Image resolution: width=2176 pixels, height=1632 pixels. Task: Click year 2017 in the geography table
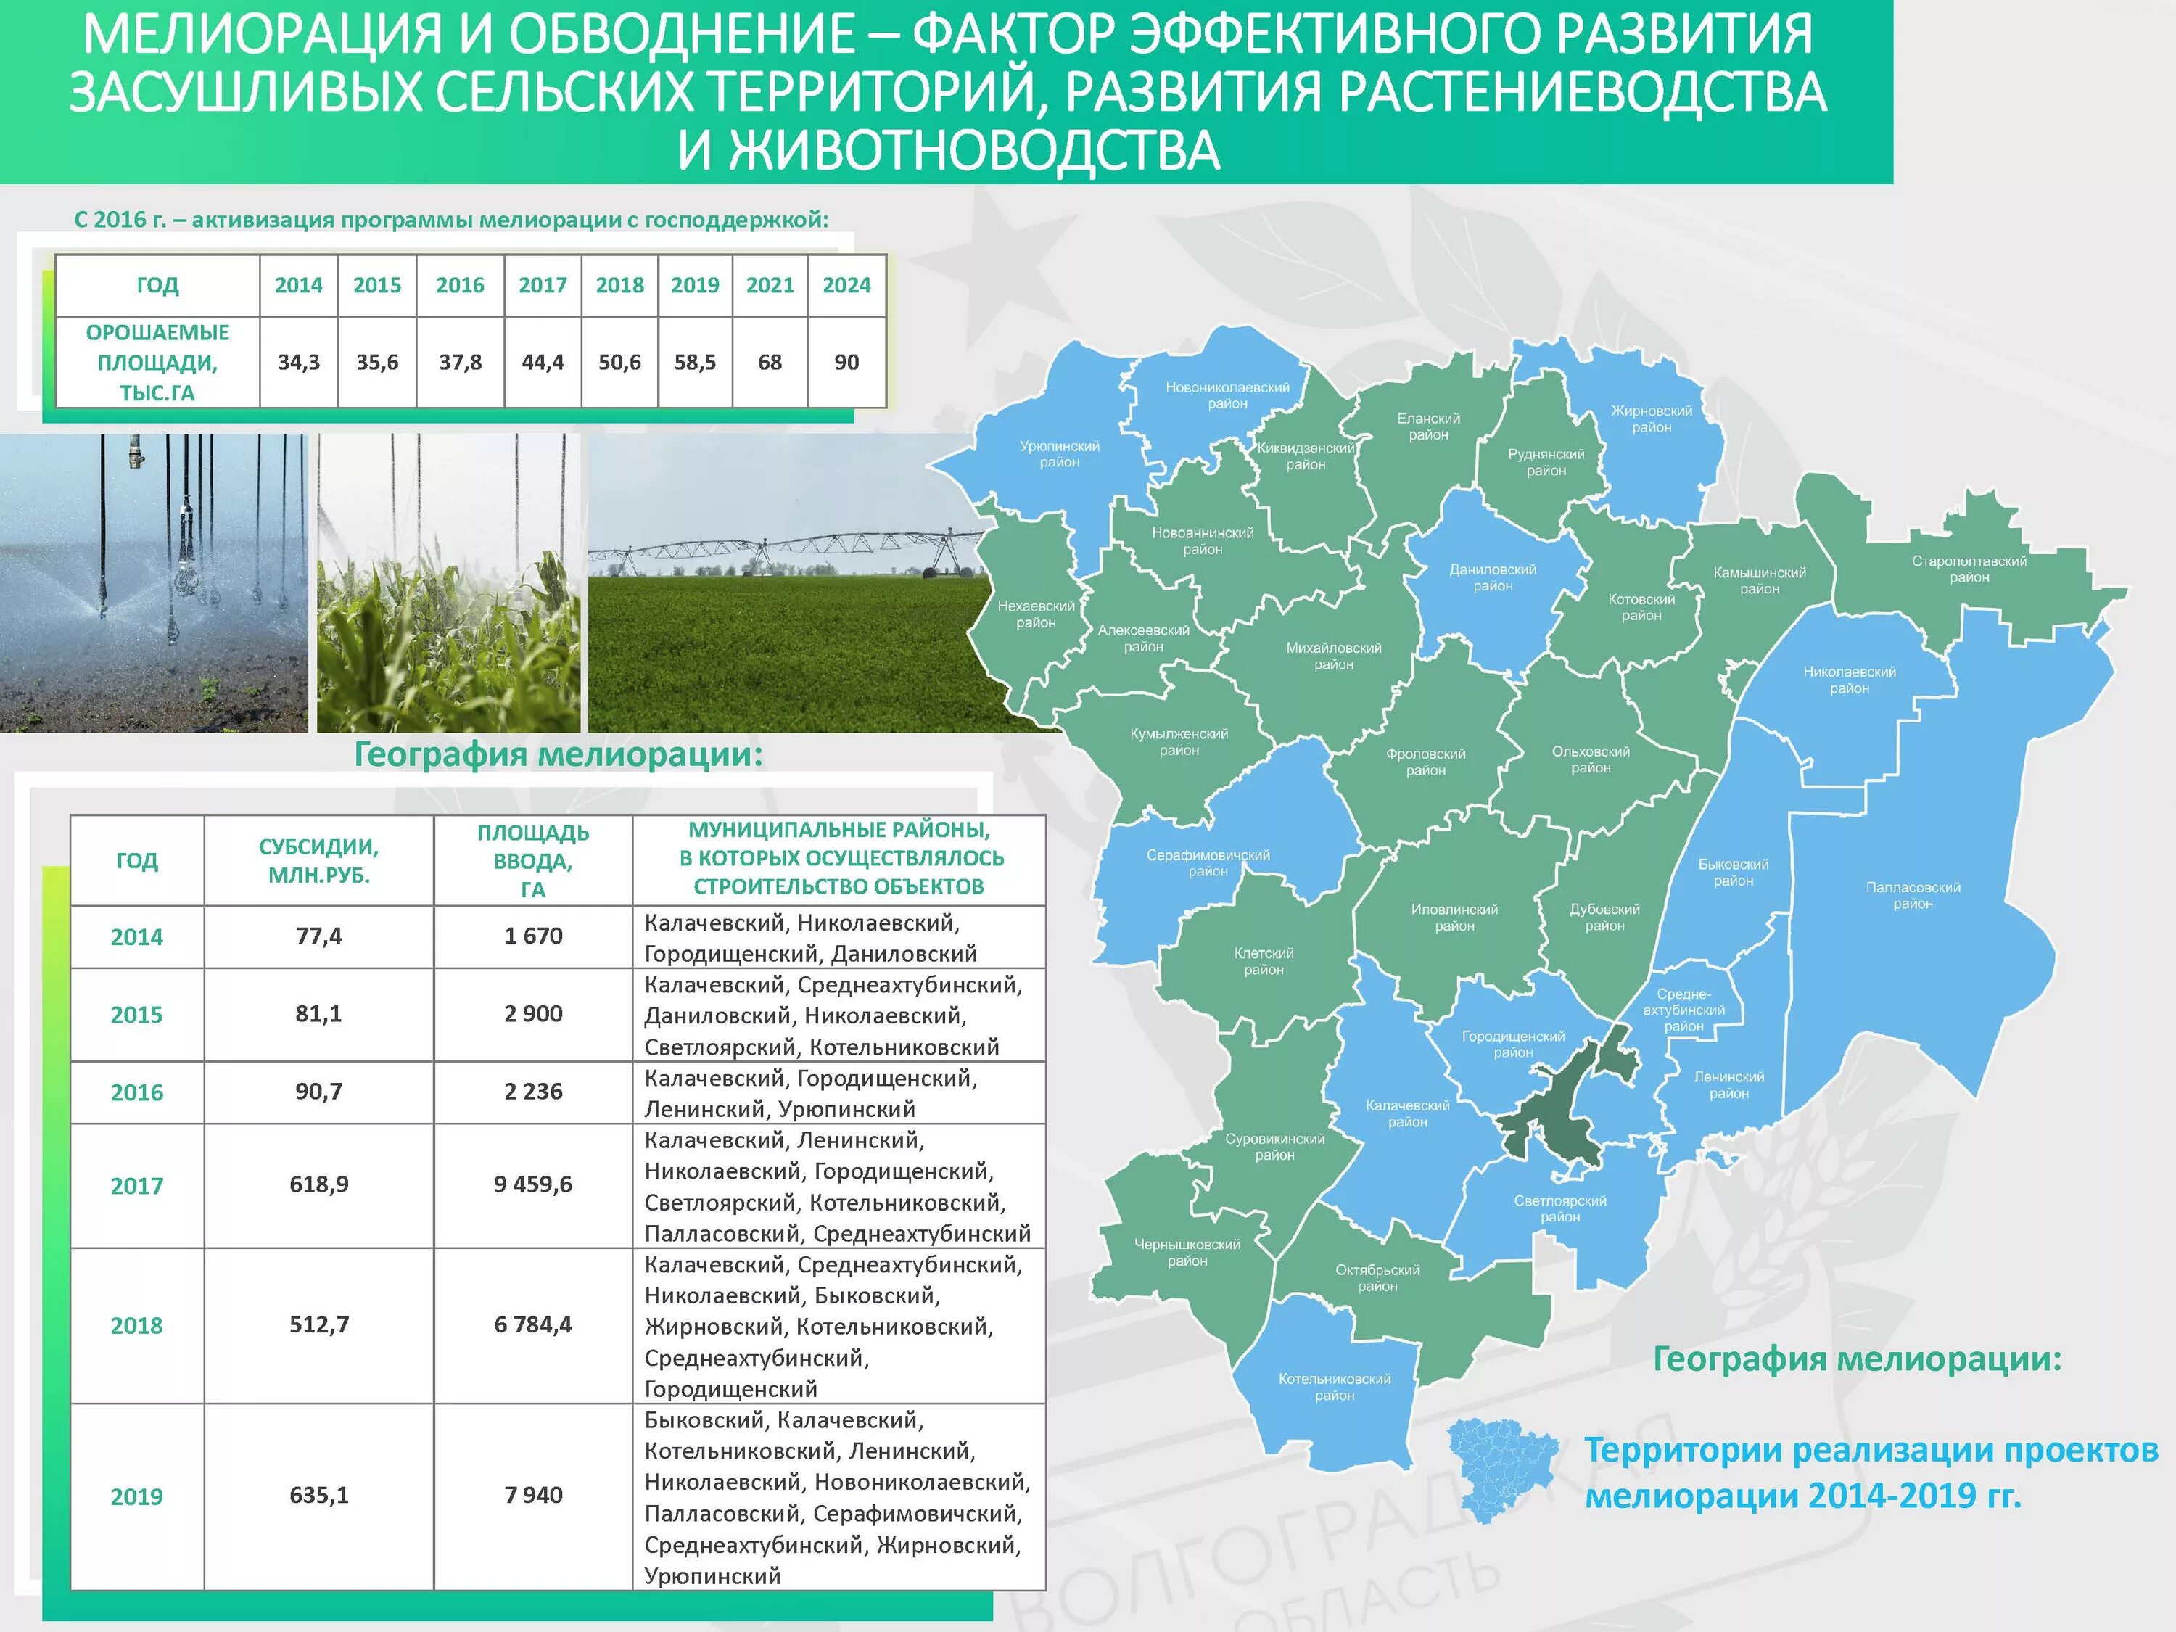click(x=137, y=1185)
